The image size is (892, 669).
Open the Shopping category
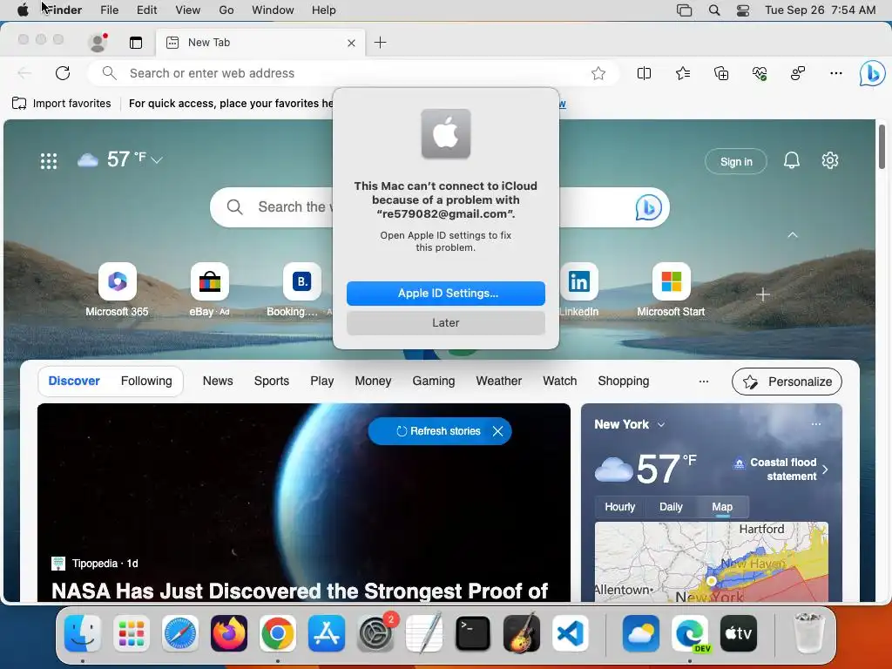[624, 382]
